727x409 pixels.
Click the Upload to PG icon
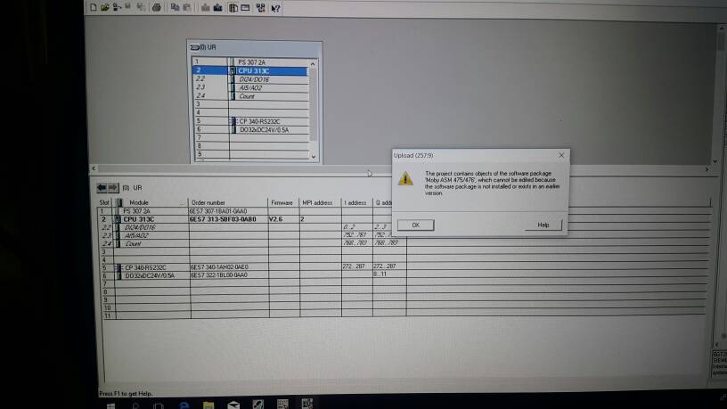[217, 7]
